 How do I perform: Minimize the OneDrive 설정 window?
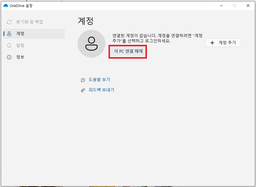(x=221, y=5)
